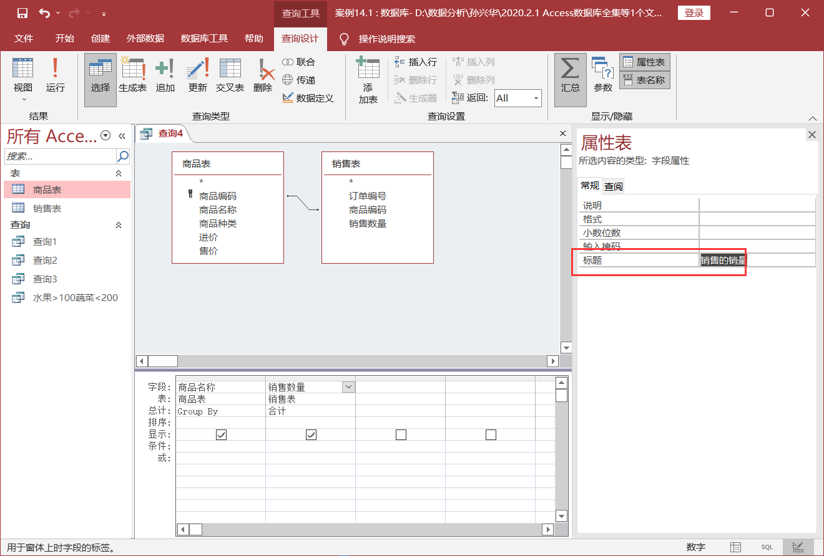
Task: Click the navigation pane 搜索 input box
Action: point(61,156)
